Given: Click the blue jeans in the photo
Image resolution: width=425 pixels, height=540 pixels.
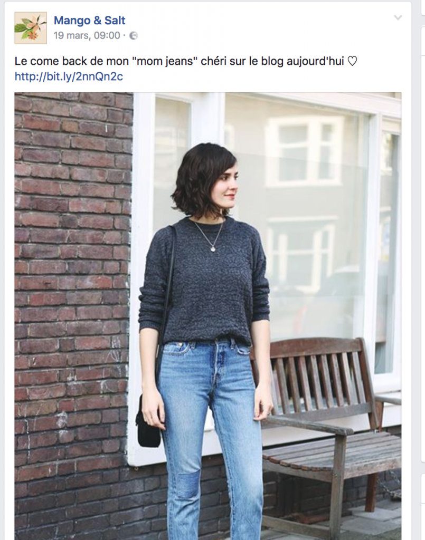Looking at the screenshot, I should click(211, 437).
